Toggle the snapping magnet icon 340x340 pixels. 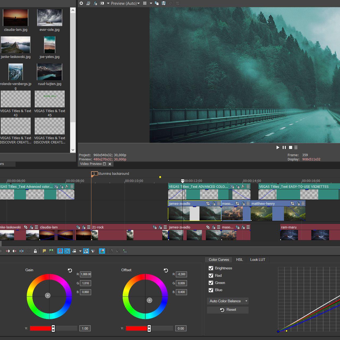point(60,251)
